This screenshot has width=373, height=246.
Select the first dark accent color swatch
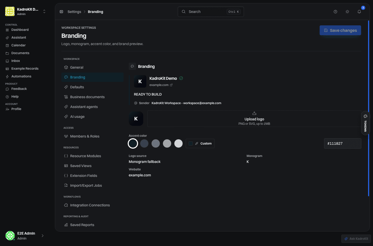click(x=133, y=143)
